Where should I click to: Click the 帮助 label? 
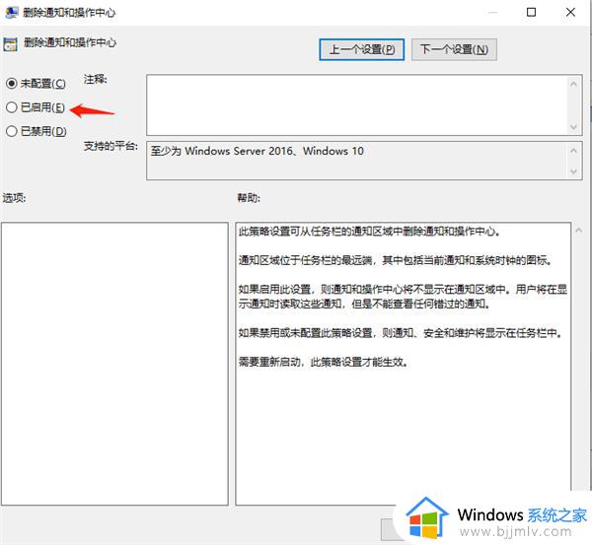(249, 198)
